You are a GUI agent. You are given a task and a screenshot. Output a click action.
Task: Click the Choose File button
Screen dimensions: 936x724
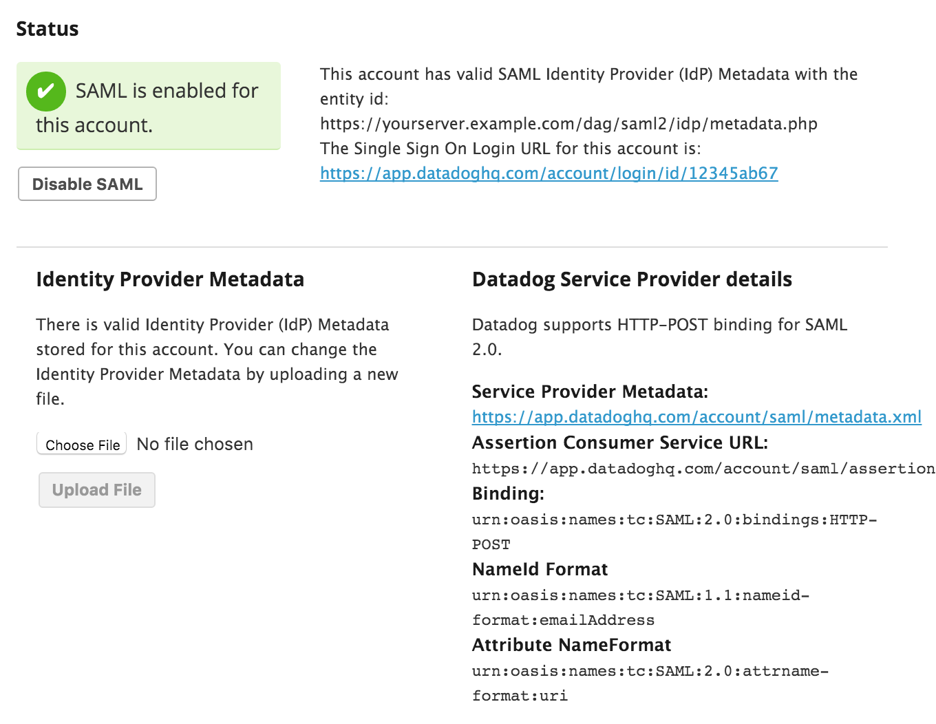pyautogui.click(x=83, y=445)
